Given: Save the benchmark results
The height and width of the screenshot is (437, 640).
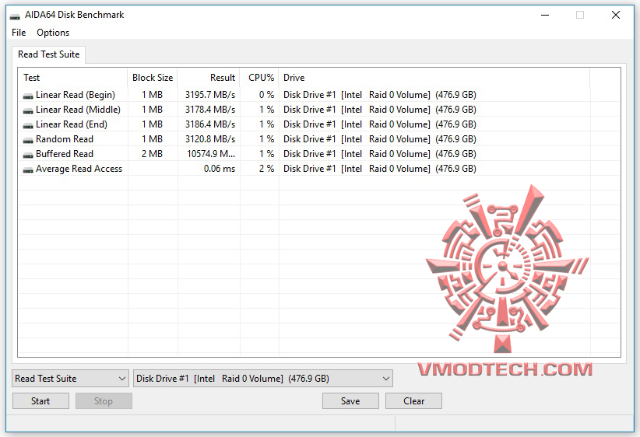Looking at the screenshot, I should (x=350, y=401).
